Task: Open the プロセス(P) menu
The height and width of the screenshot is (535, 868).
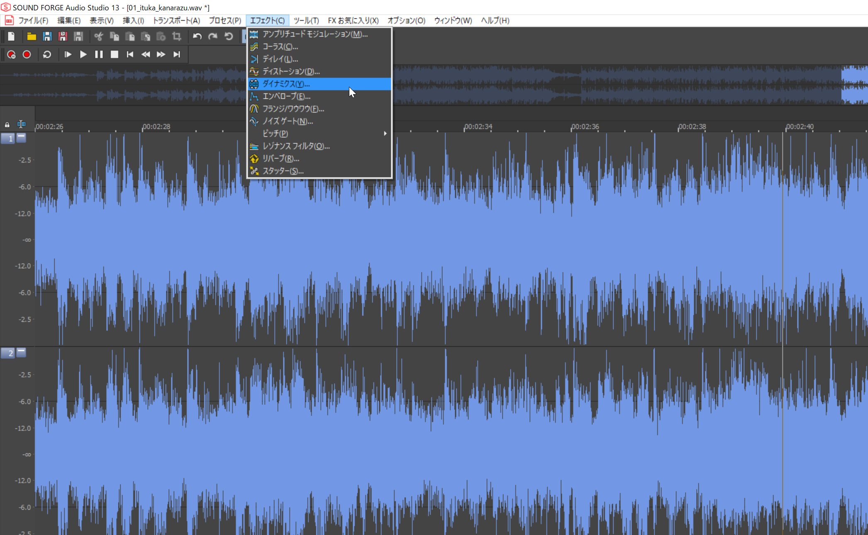Action: [224, 20]
